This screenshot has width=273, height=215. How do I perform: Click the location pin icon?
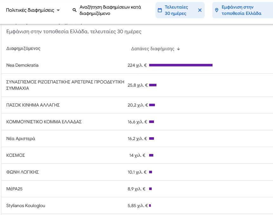(x=217, y=10)
